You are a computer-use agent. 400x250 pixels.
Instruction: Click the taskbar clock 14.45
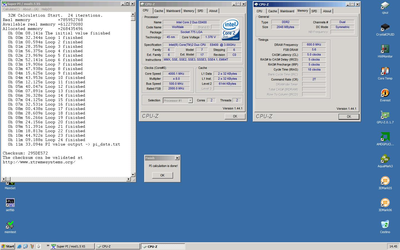(x=393, y=246)
